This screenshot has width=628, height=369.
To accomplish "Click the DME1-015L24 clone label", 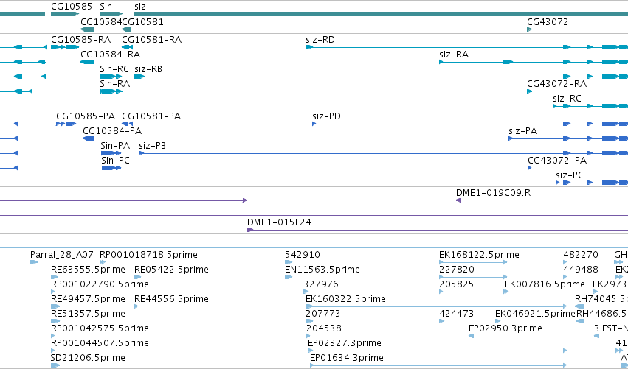I will tap(279, 222).
